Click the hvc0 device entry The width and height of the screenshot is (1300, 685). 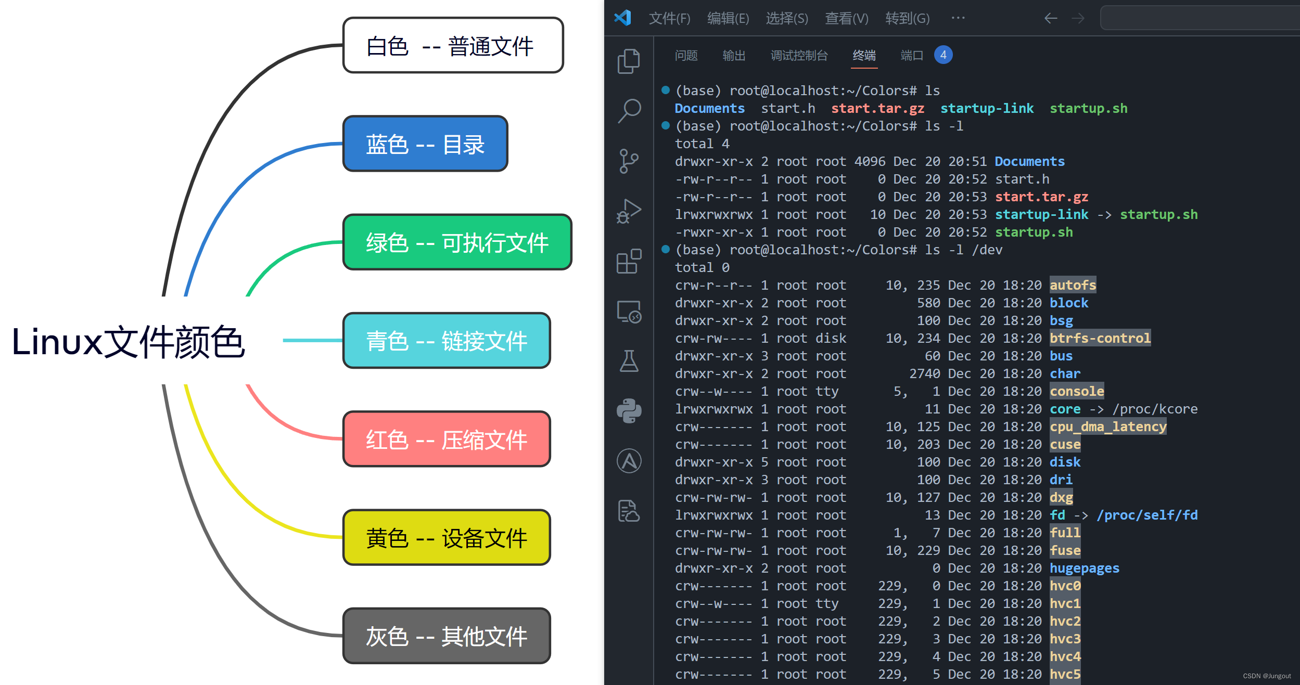tap(1065, 586)
